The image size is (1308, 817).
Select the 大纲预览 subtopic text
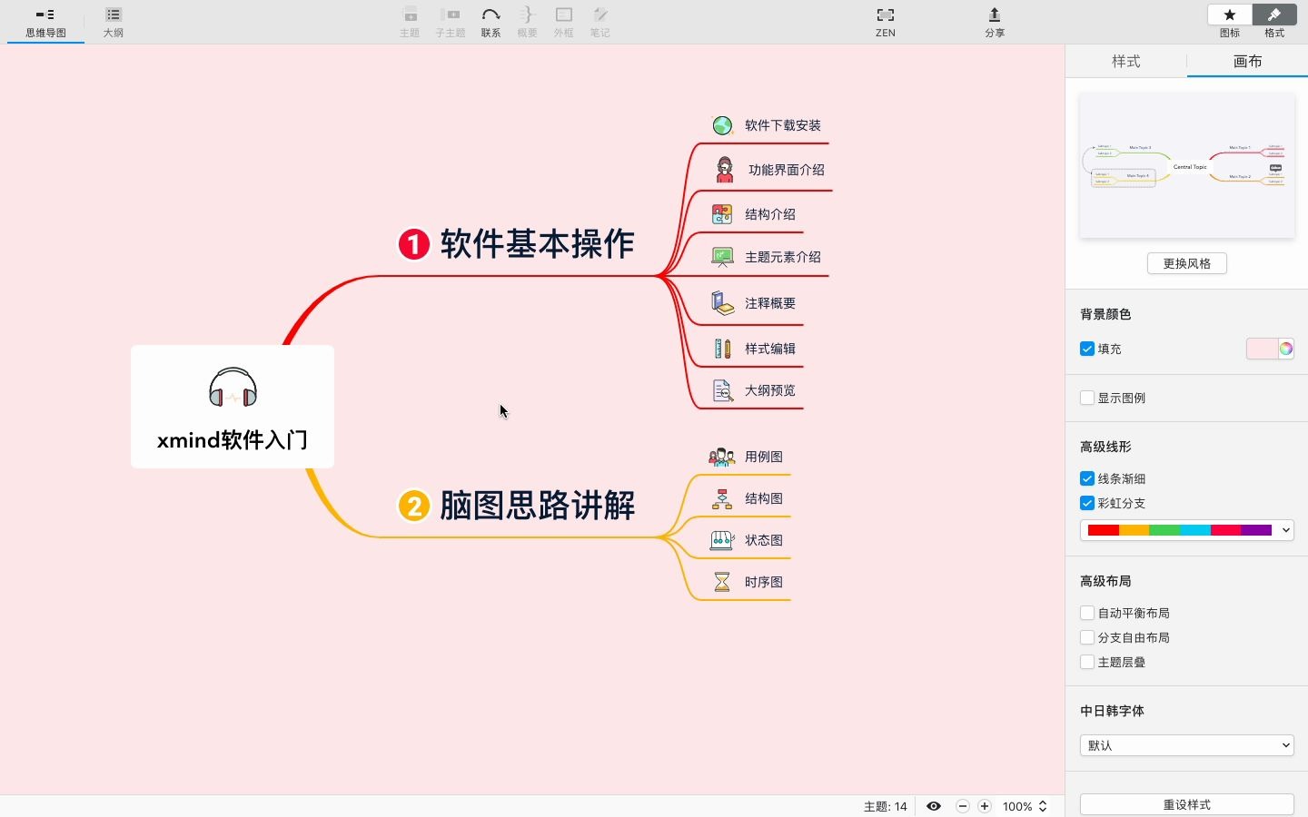(x=770, y=390)
